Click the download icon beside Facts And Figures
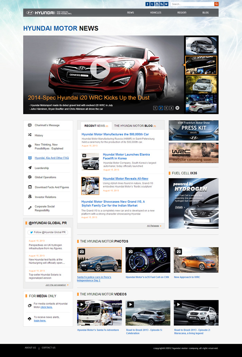Screen dimensions: 242x357 point(30,187)
